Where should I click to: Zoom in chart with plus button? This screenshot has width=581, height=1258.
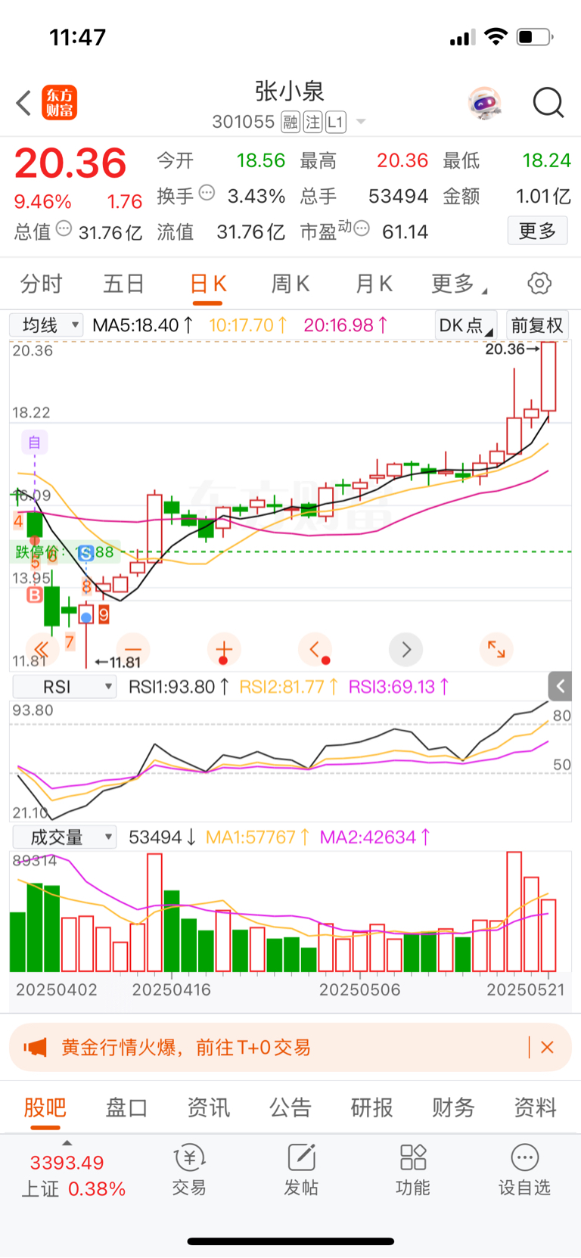point(223,649)
